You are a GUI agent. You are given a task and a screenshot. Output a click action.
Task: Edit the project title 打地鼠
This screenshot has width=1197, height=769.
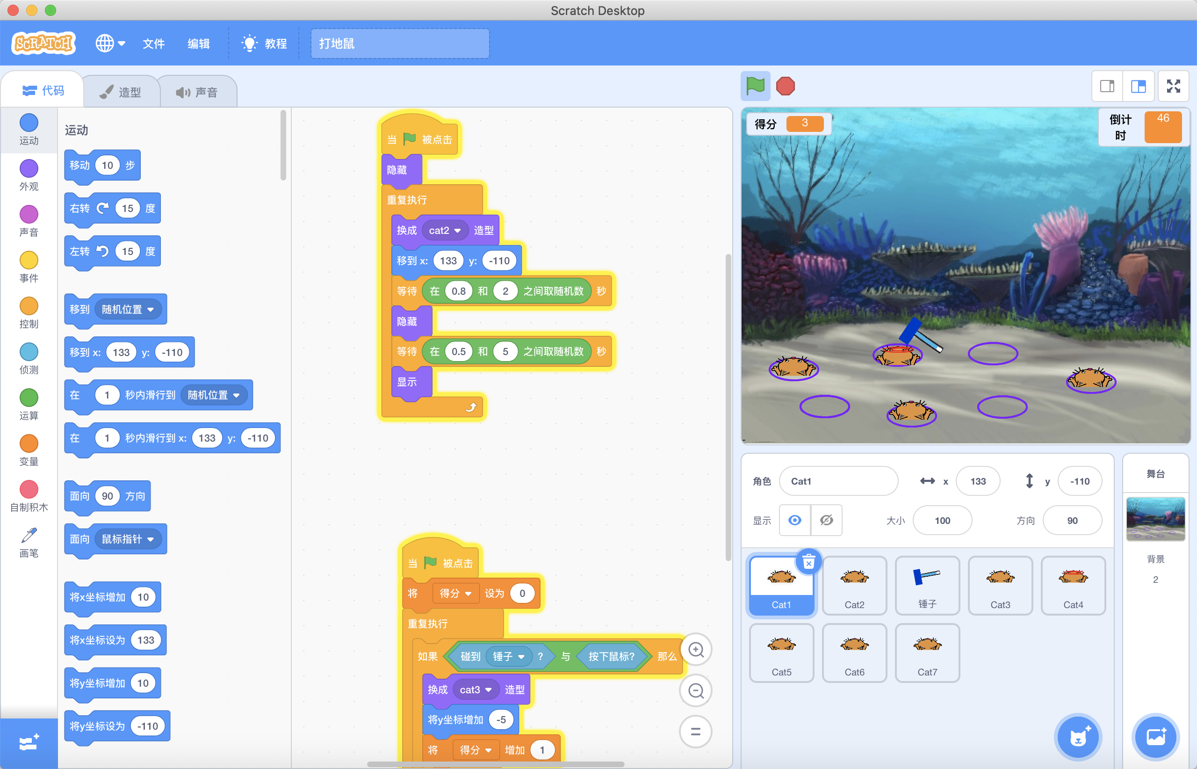(400, 44)
